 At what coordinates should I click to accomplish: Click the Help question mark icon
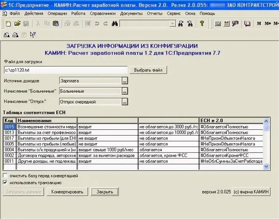202,23
